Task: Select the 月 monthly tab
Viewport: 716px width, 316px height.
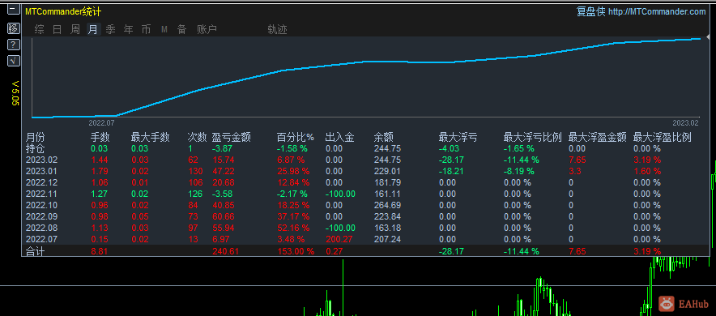Action: pyautogui.click(x=93, y=30)
